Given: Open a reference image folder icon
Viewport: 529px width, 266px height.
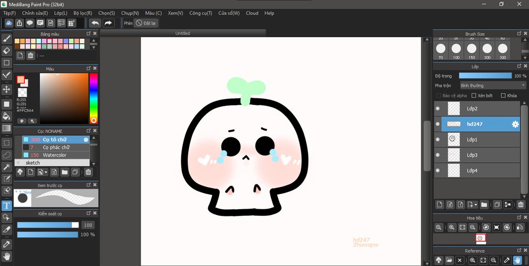Looking at the screenshot, I should pyautogui.click(x=449, y=260).
